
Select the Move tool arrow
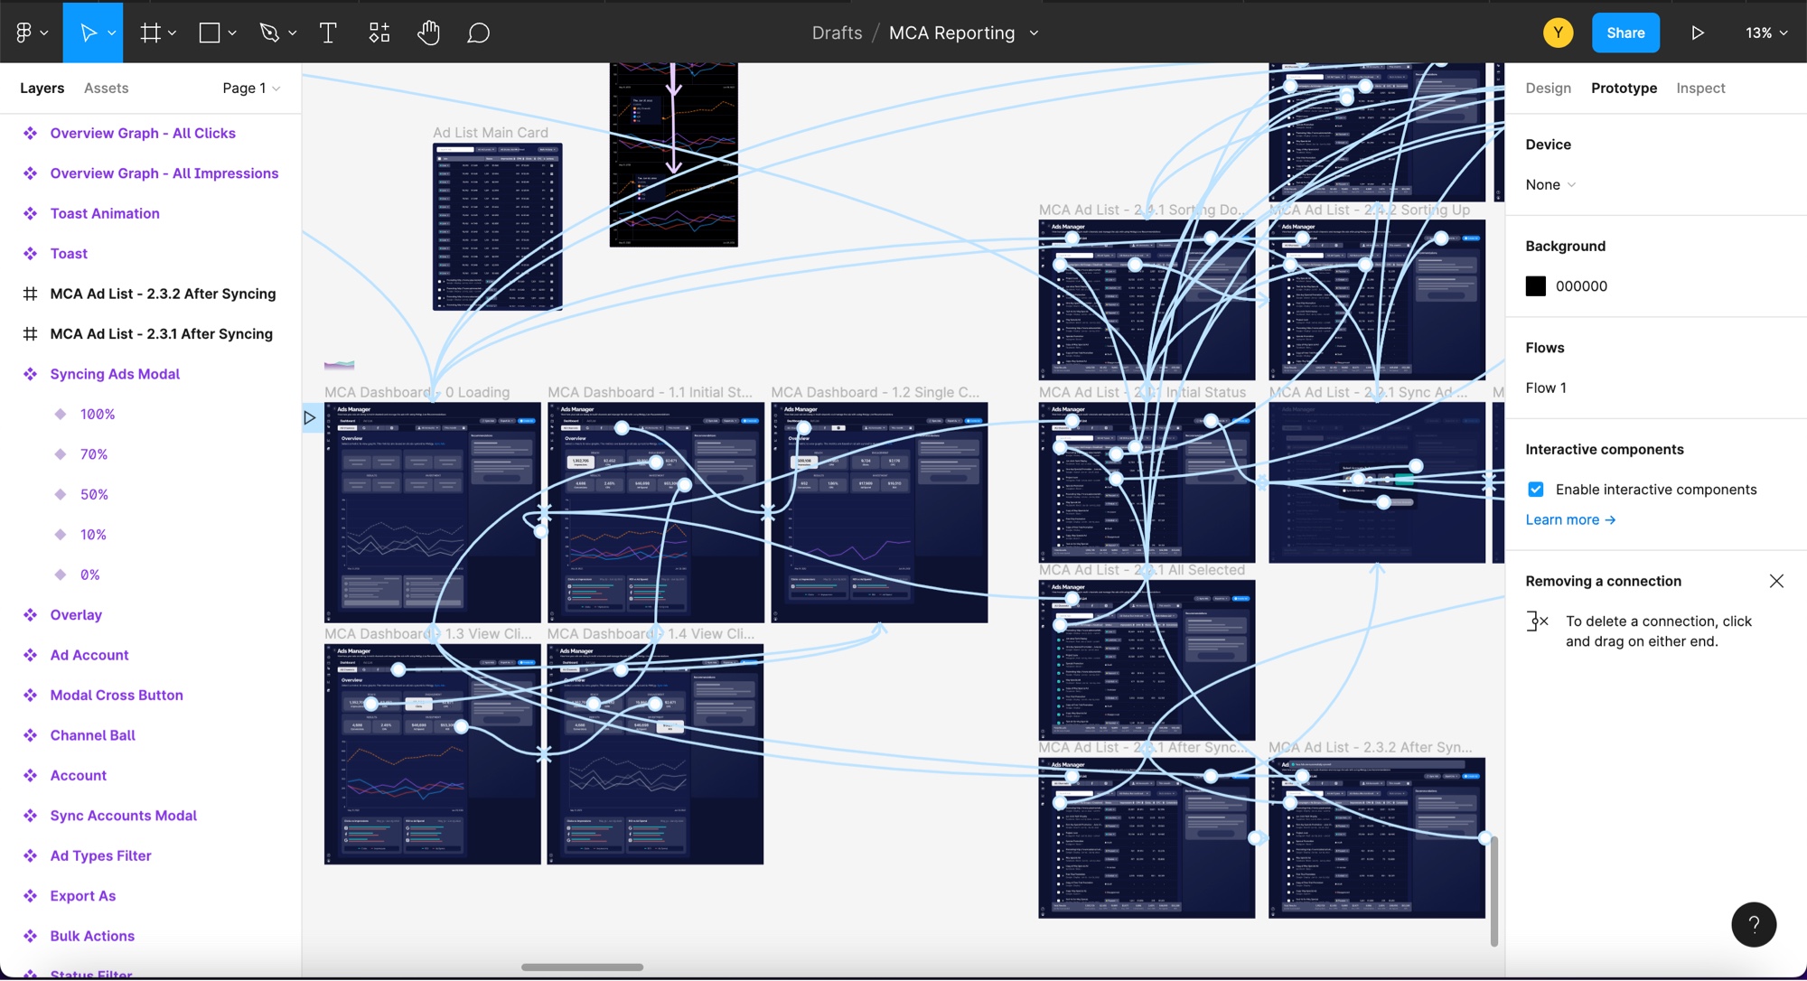pos(89,33)
